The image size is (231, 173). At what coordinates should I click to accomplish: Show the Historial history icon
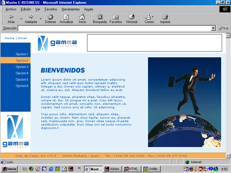pos(132,17)
